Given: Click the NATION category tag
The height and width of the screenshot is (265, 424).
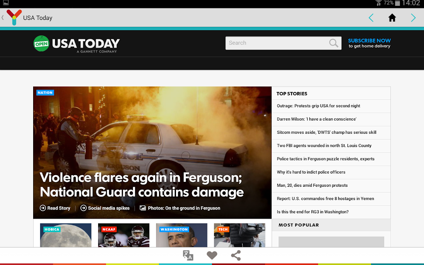Looking at the screenshot, I should 45,92.
